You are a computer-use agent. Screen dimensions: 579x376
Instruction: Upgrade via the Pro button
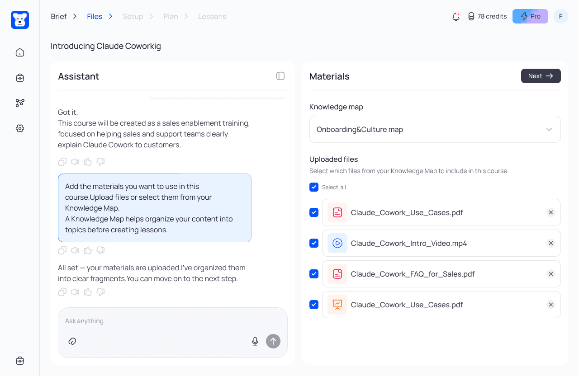530,16
